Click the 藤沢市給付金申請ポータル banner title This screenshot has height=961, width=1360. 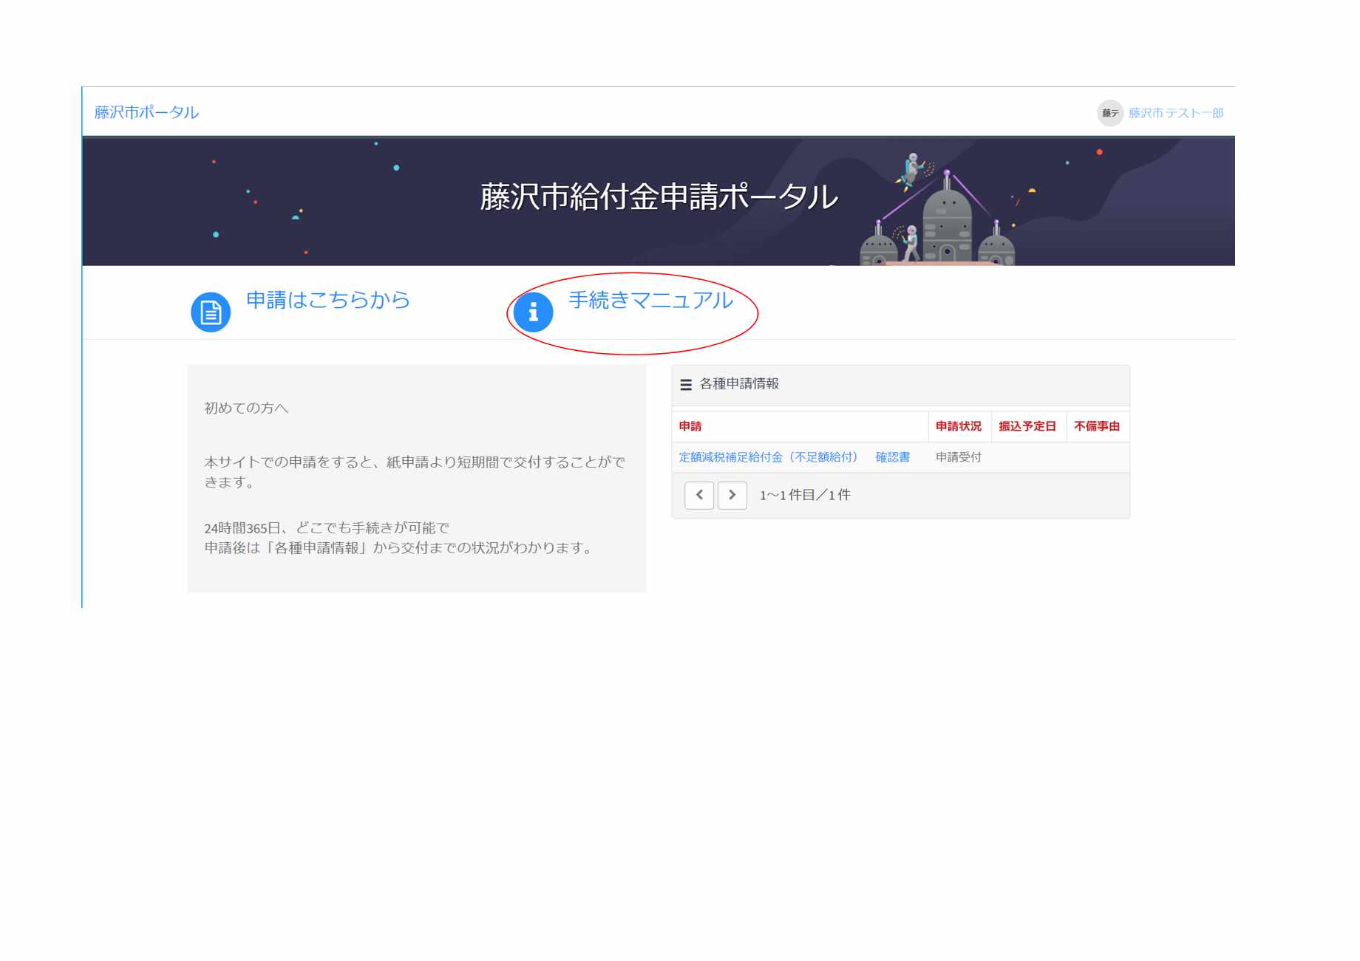(x=659, y=197)
